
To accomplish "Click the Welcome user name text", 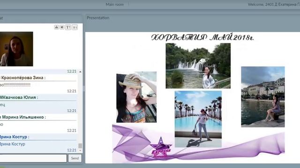I will [x=274, y=4].
